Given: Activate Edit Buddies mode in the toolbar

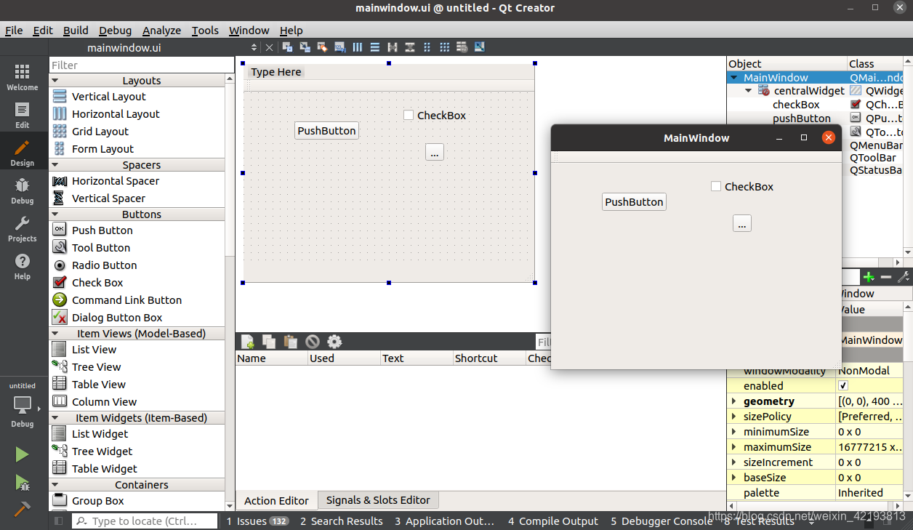Looking at the screenshot, I should coord(322,47).
